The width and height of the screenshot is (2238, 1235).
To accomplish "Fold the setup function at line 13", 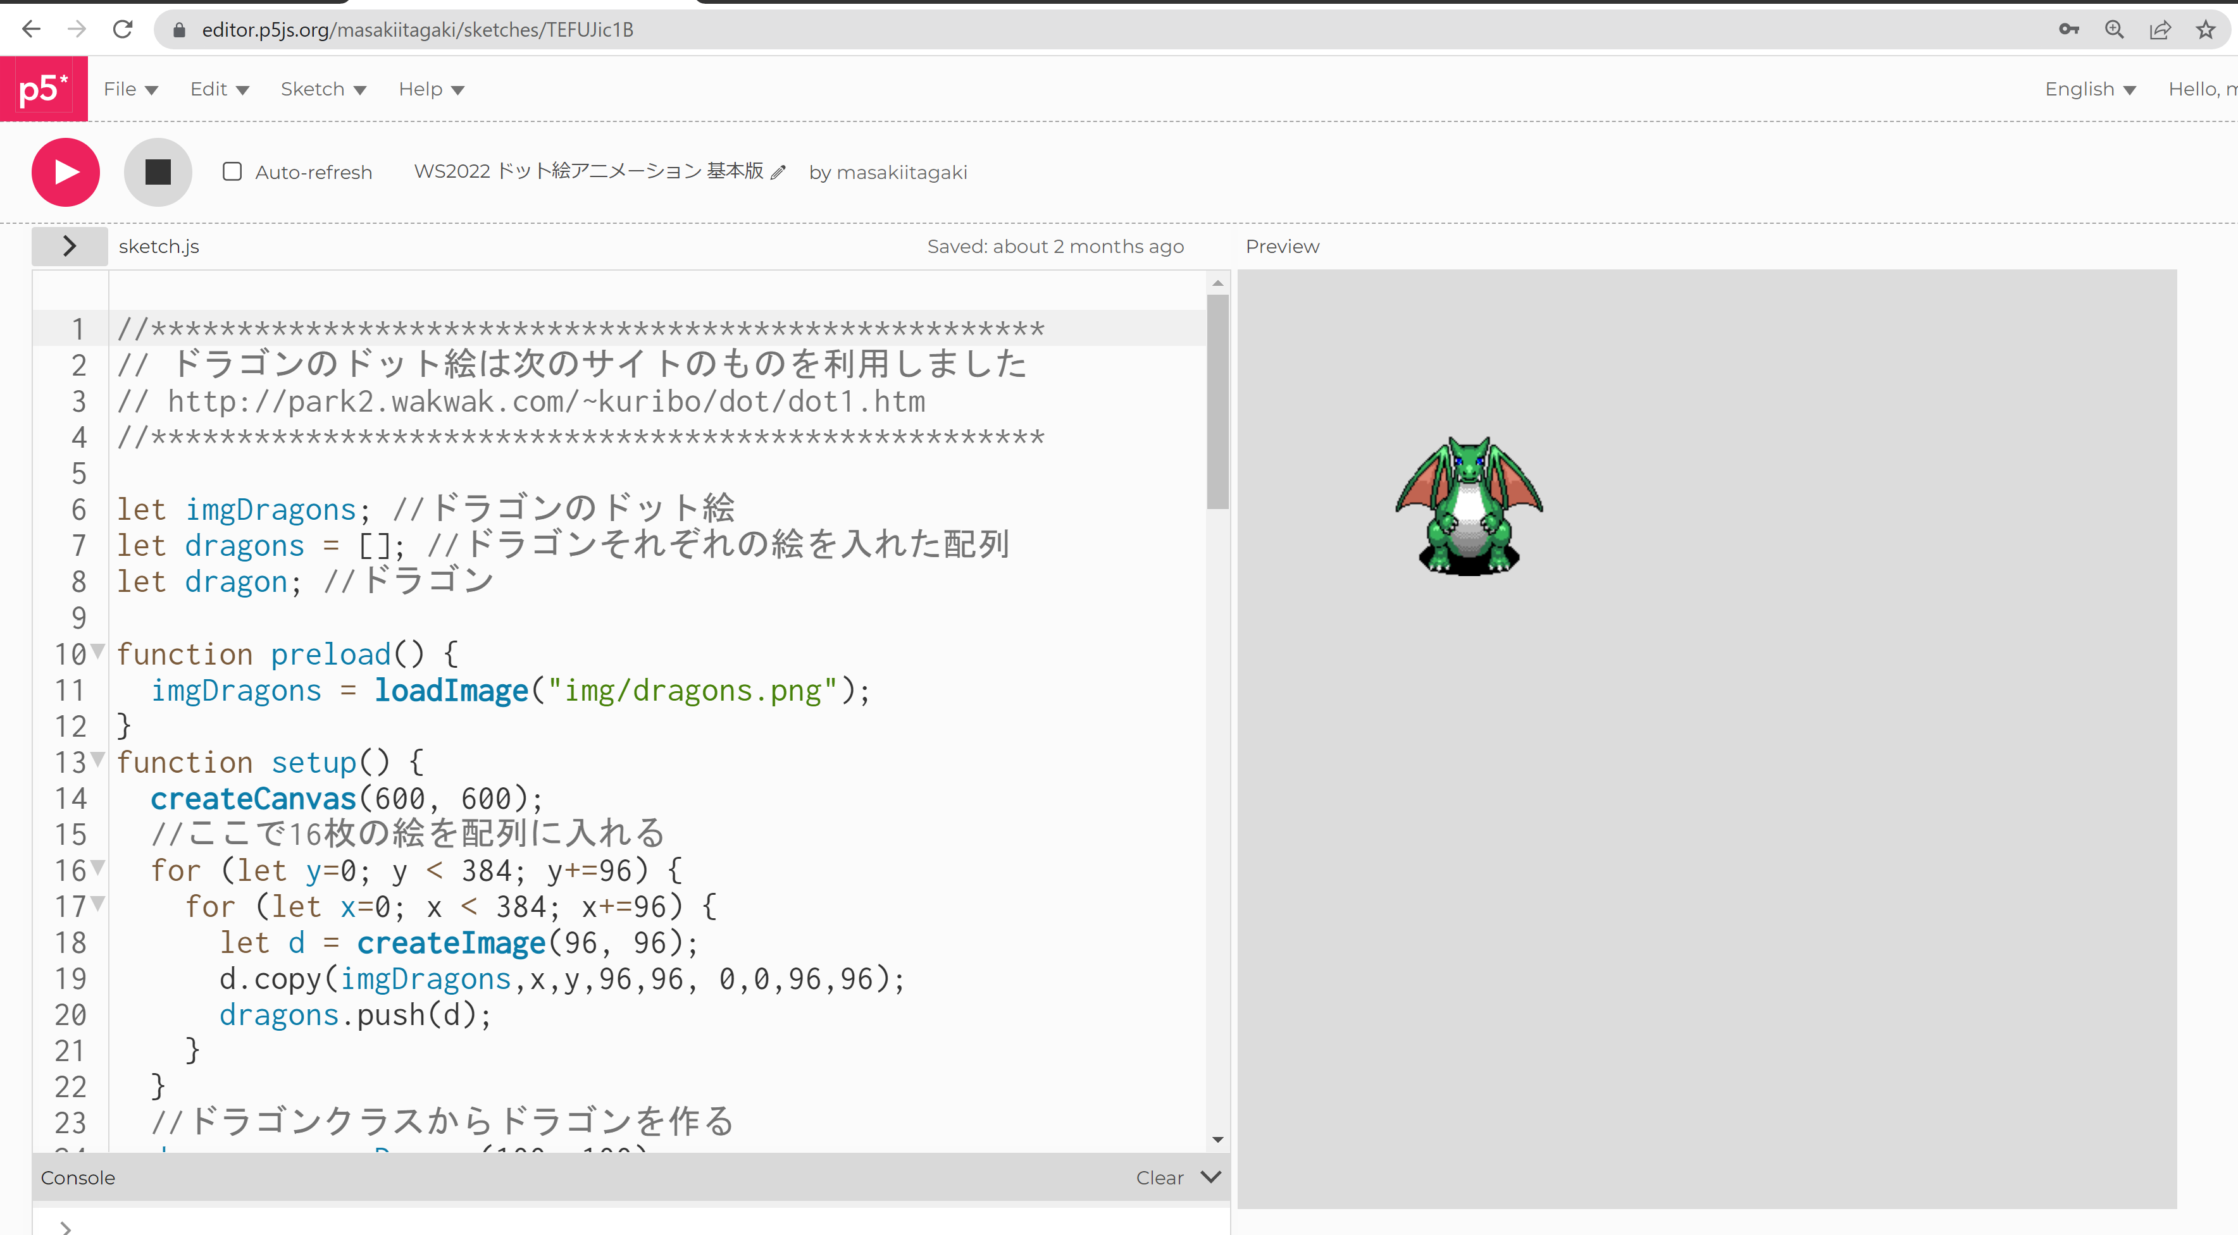I will coord(97,759).
